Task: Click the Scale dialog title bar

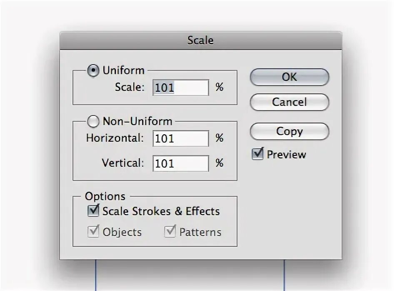Action: point(200,40)
